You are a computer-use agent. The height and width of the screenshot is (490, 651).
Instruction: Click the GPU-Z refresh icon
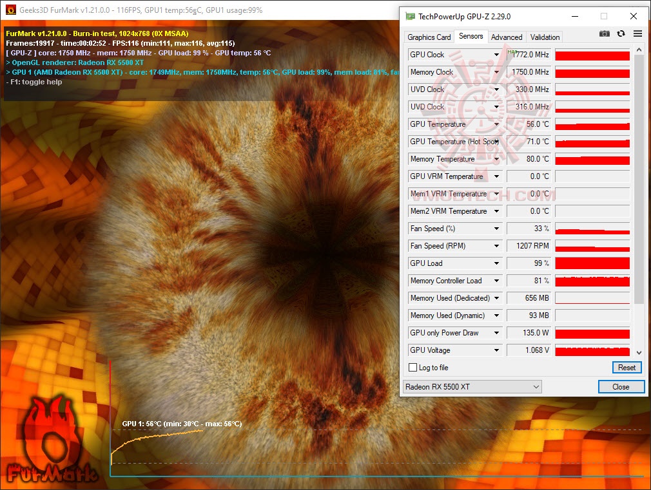[x=621, y=33]
